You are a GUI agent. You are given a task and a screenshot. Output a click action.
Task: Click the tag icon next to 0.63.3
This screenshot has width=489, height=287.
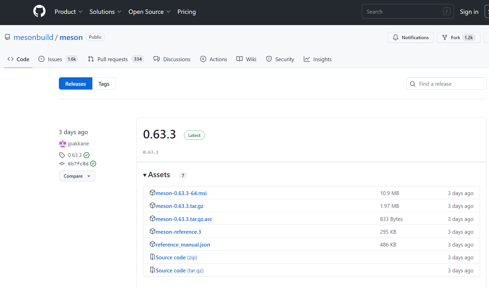pyautogui.click(x=62, y=155)
